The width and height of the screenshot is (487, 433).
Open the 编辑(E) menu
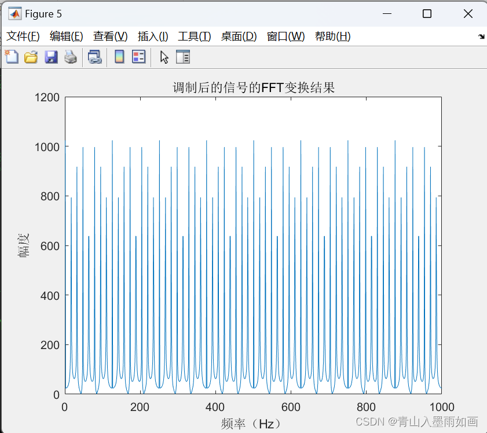(65, 36)
